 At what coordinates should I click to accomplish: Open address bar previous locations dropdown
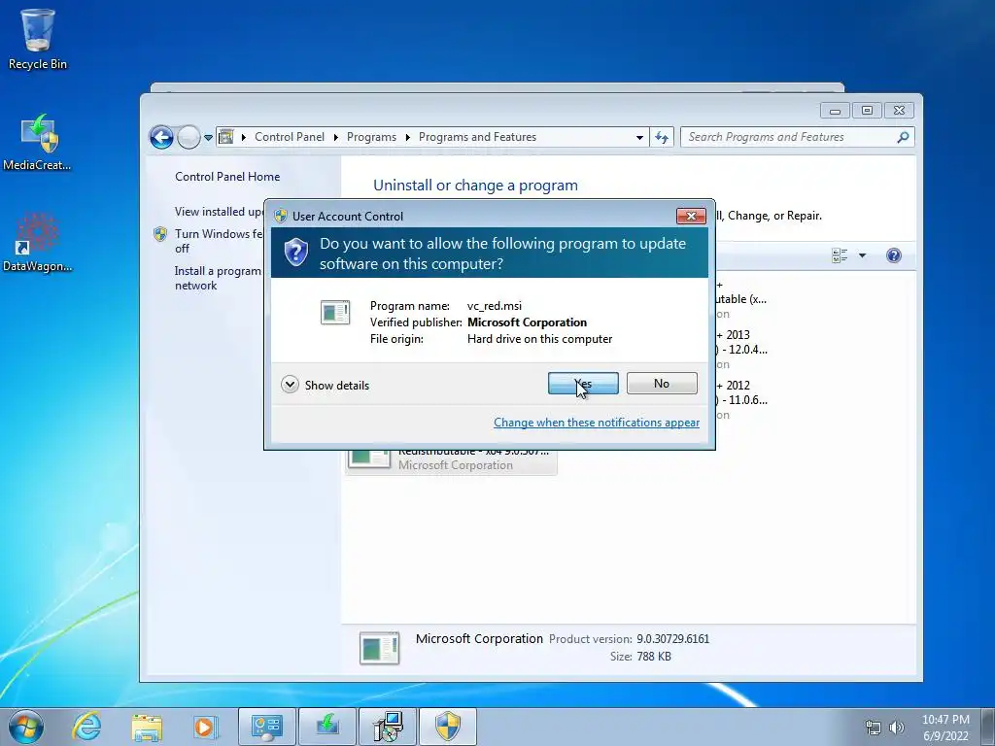[x=639, y=137]
